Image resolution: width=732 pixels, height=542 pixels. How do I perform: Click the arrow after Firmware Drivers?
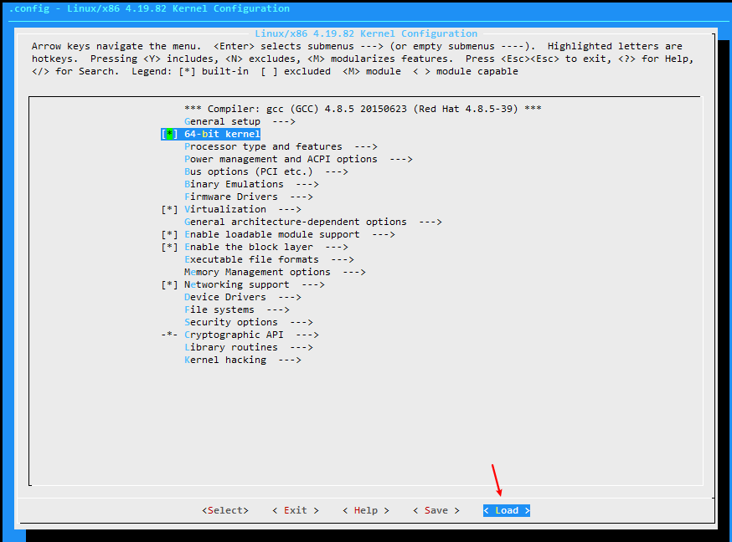[x=302, y=197]
